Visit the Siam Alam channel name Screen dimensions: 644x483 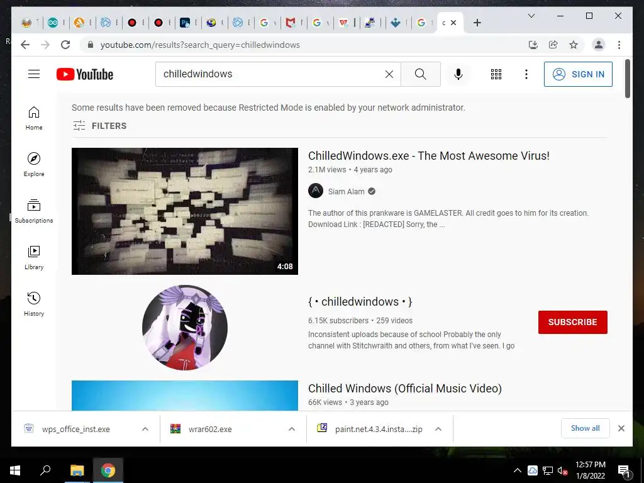[x=347, y=191]
